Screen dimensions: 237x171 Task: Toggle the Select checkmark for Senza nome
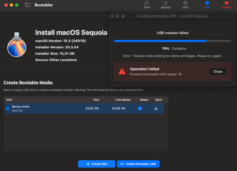tap(140, 108)
